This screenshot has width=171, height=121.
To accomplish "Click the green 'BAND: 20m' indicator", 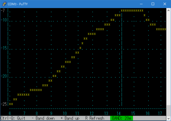I will pos(122,118).
